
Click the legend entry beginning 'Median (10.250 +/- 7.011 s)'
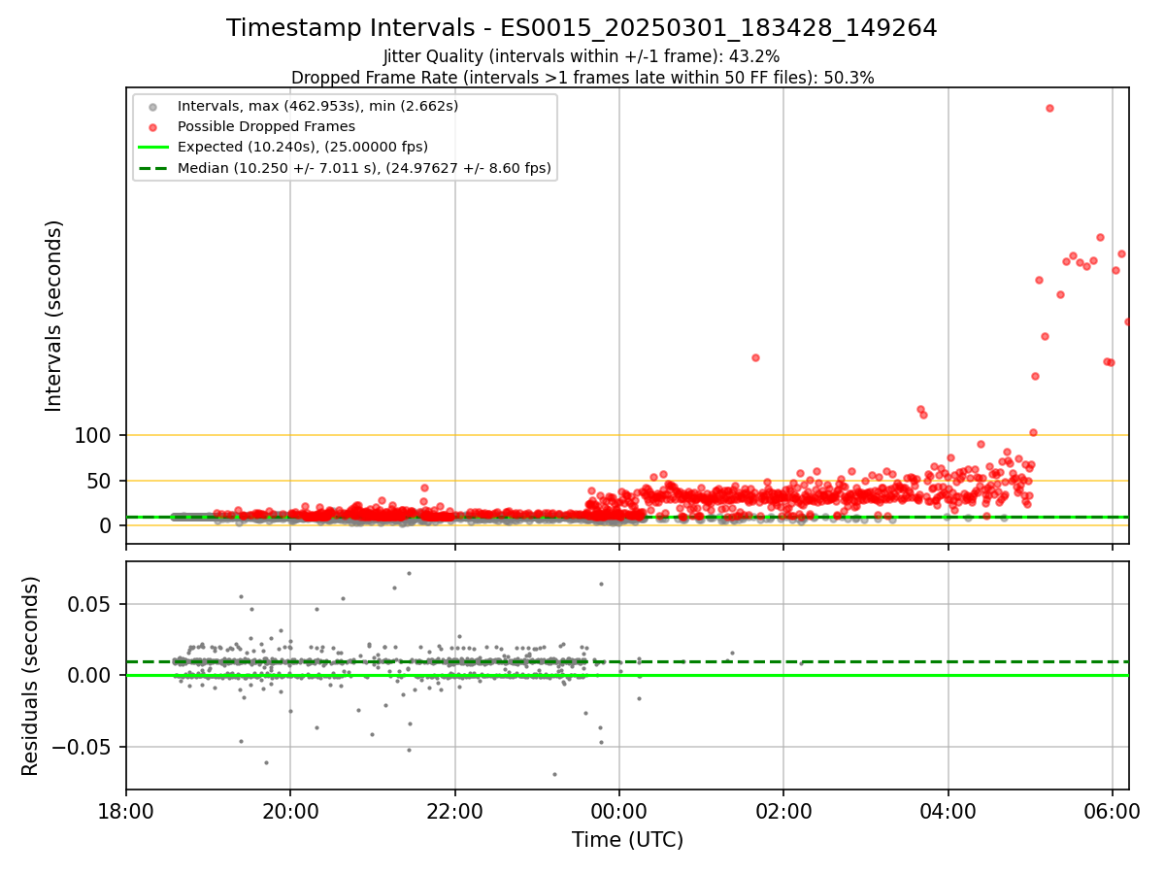(x=364, y=168)
